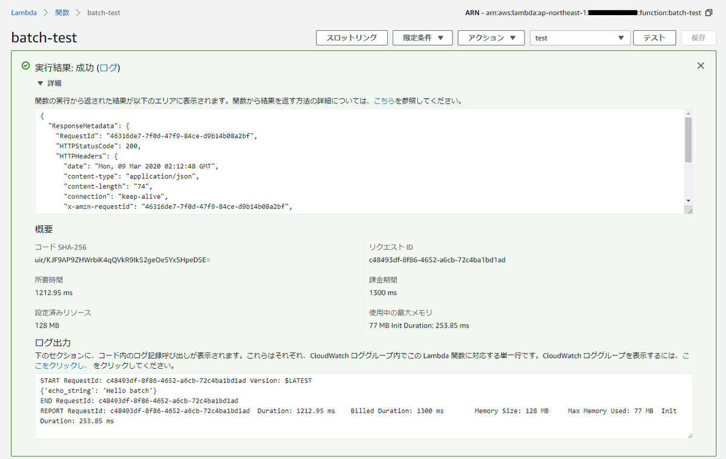Open the test event selector dropdown
Viewport: 726px width, 459px height.
580,38
